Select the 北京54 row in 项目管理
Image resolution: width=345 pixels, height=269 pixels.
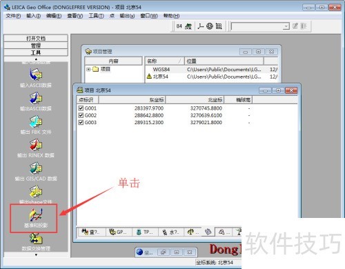click(x=211, y=77)
